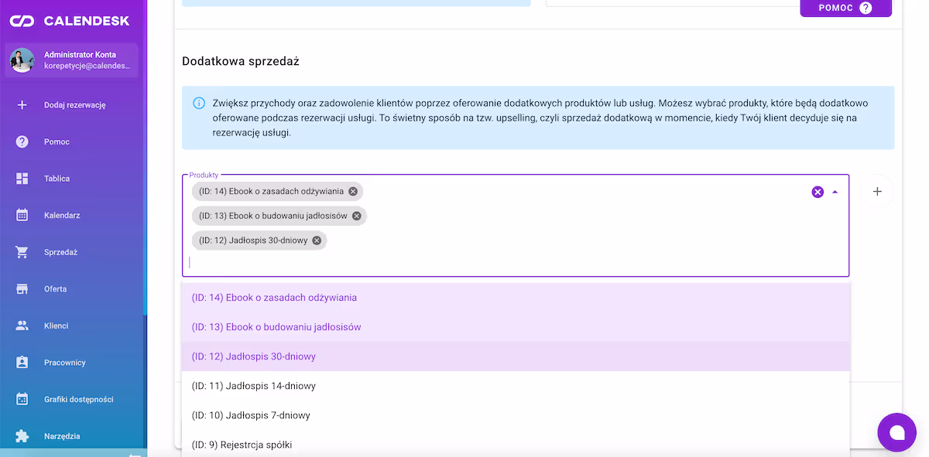Screen dimensions: 929x457
Task: Click the Pomoc help button
Action: point(845,8)
